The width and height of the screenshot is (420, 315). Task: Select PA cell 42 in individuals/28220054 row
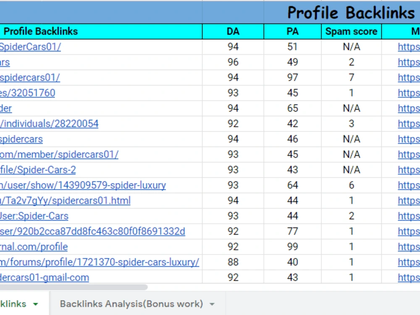click(292, 124)
